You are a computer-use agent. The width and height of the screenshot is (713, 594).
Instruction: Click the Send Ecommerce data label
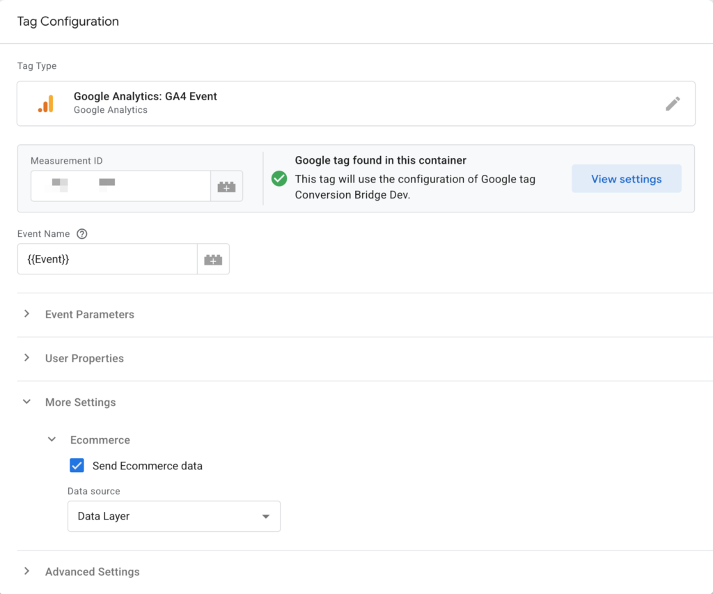[148, 466]
